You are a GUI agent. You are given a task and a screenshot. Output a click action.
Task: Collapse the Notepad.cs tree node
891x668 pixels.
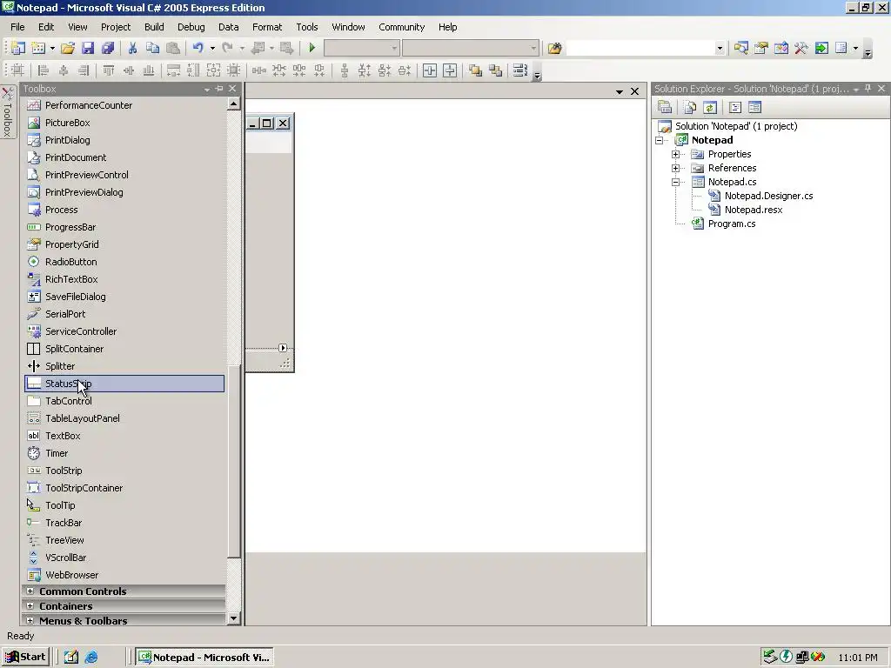pyautogui.click(x=675, y=183)
